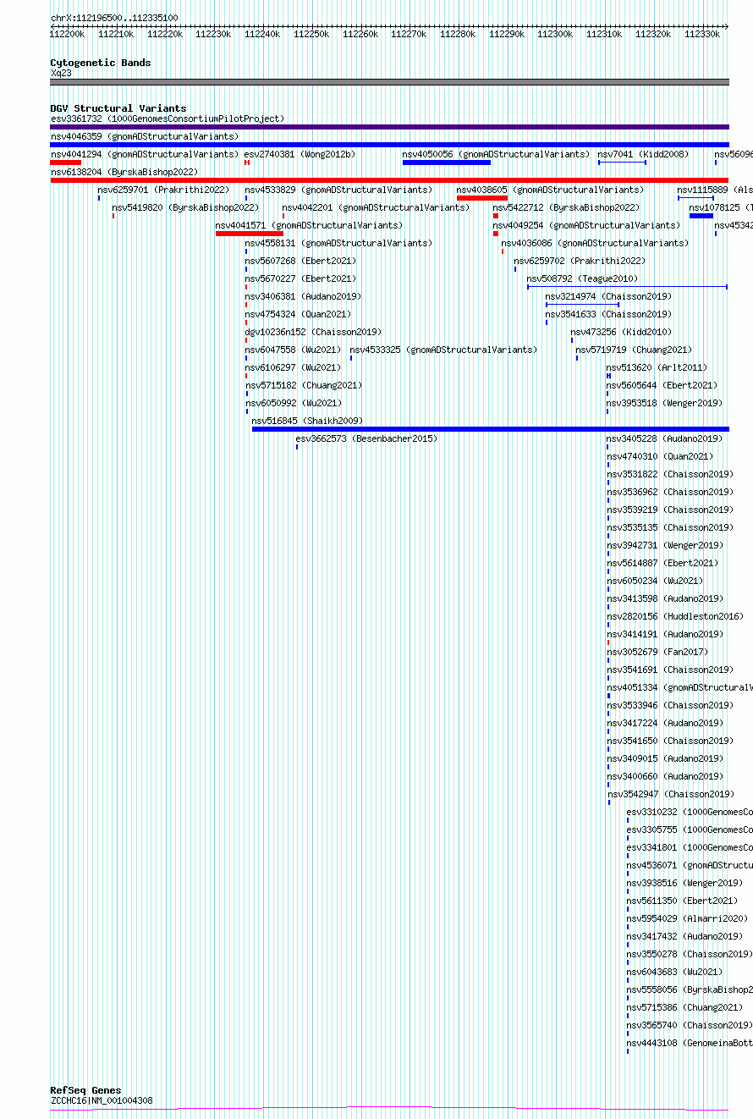Click the Cytogenetic Bands track title
Screen dimensions: 753x1119
(x=100, y=63)
